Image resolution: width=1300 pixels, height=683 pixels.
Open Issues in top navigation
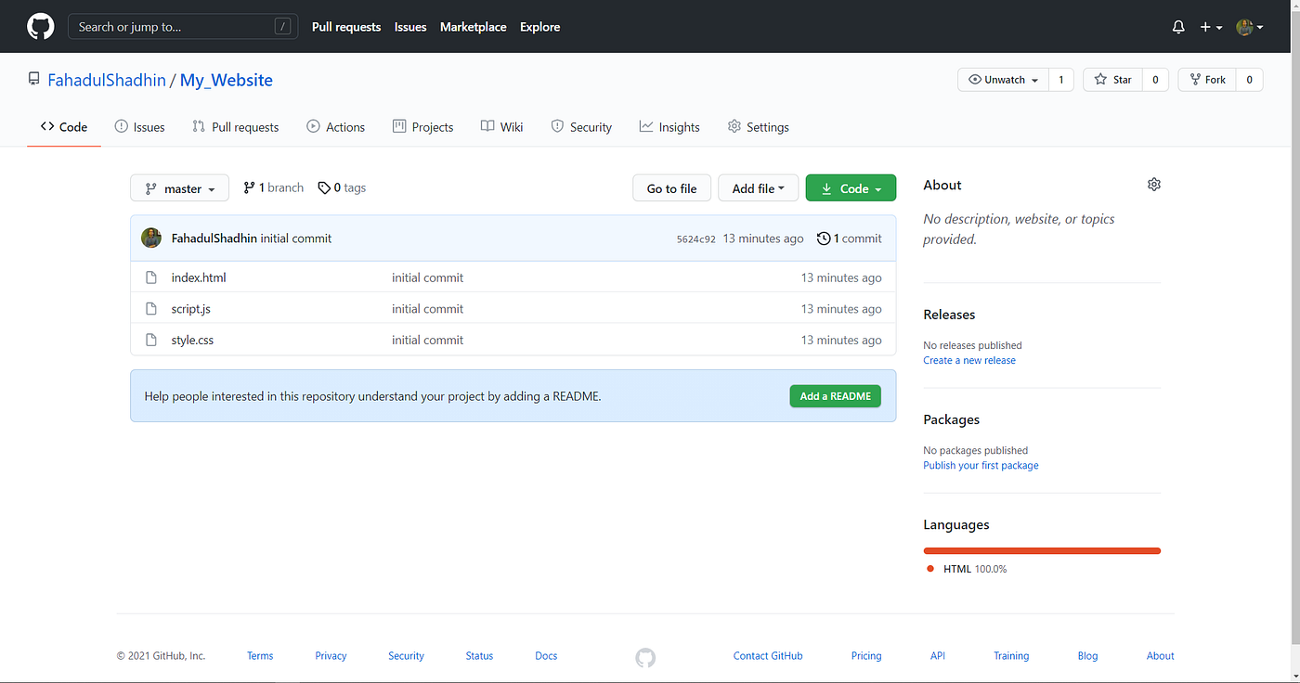point(410,27)
